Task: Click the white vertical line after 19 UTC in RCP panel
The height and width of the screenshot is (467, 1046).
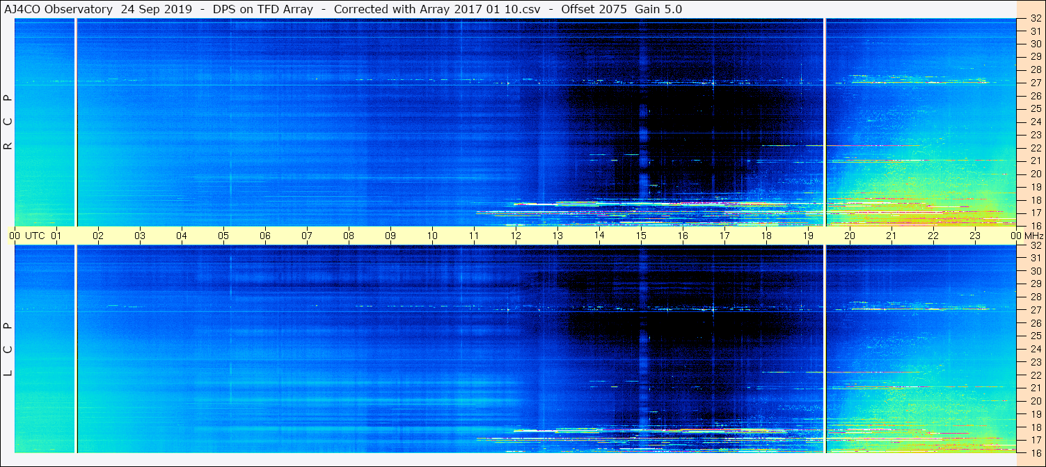Action: pos(825,122)
